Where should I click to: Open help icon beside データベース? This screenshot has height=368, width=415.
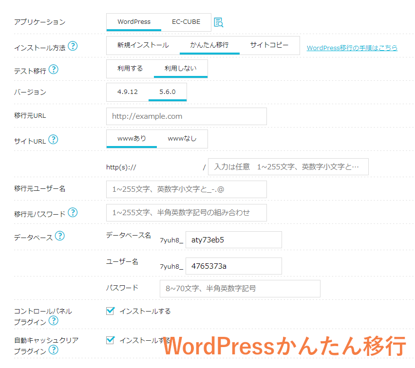point(60,236)
